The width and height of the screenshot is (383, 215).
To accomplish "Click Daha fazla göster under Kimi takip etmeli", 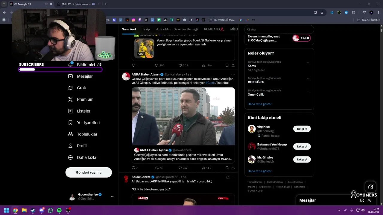I will click(260, 171).
